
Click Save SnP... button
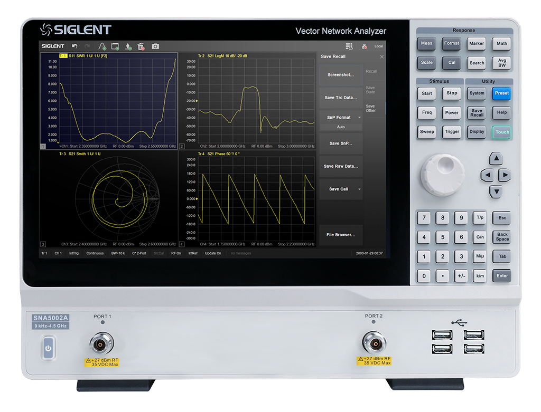(341, 143)
